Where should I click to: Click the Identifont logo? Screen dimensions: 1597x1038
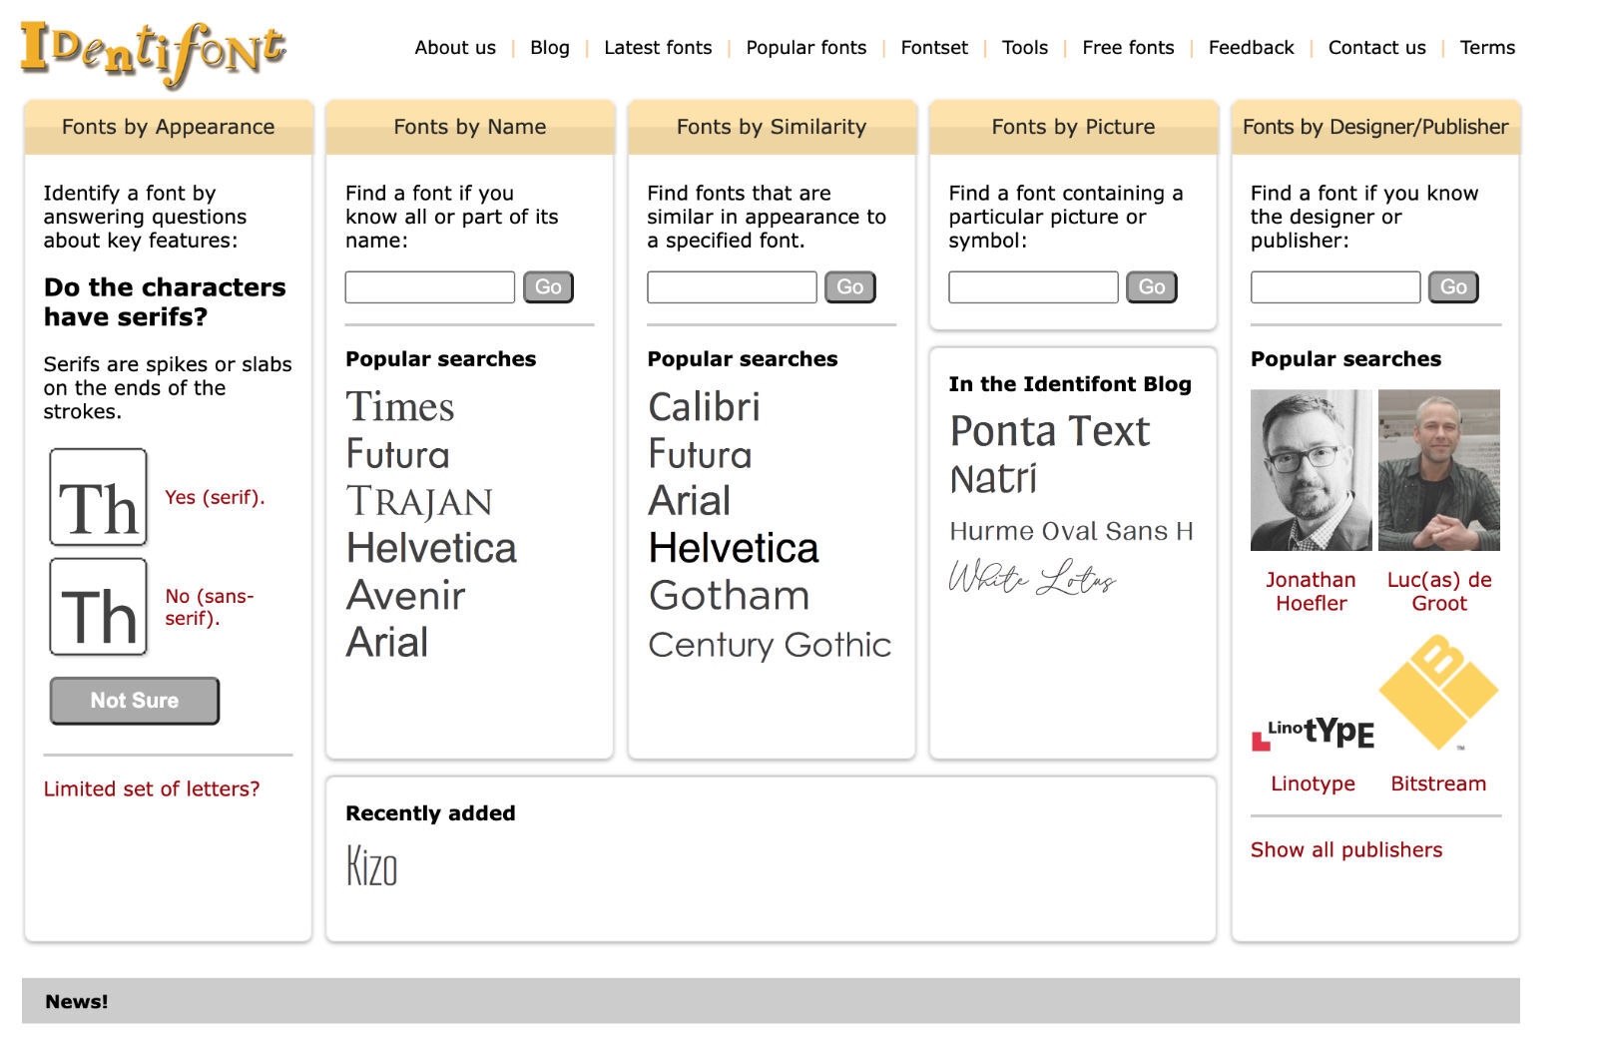point(153,52)
